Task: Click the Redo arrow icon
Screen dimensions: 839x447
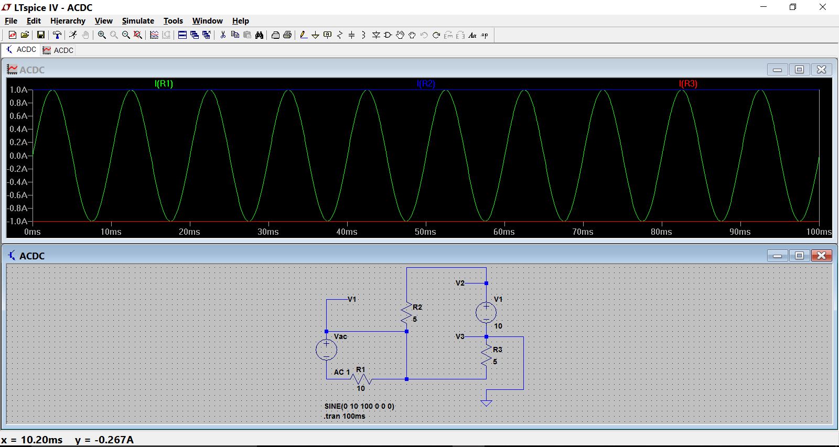Action: coord(436,35)
